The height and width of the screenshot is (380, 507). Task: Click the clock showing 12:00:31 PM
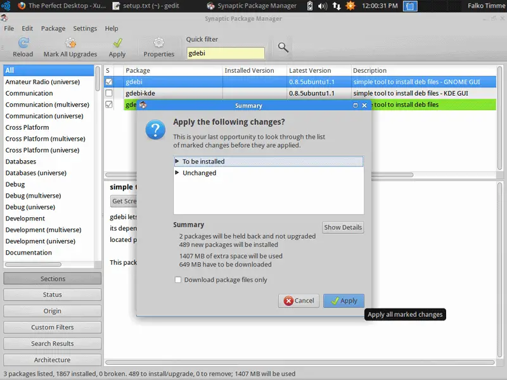pyautogui.click(x=380, y=6)
